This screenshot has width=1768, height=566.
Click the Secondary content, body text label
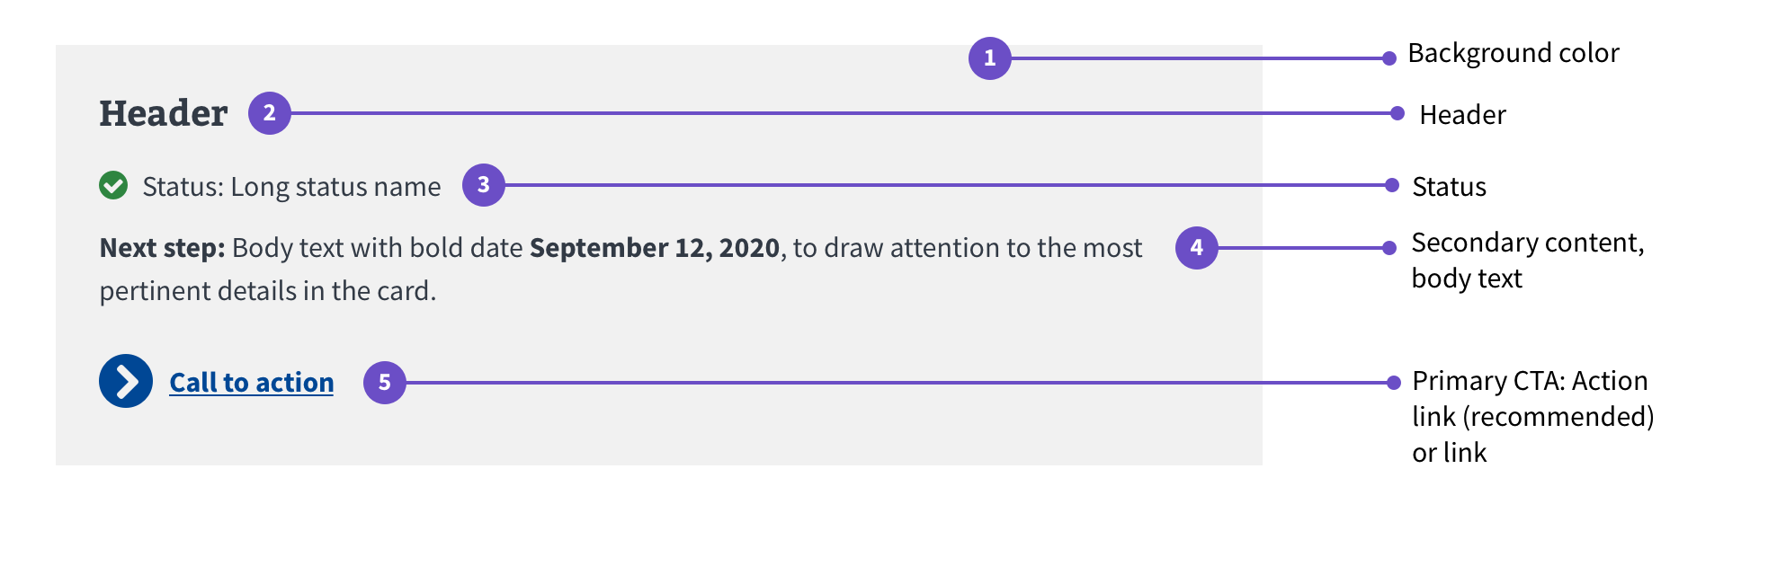(x=1528, y=261)
